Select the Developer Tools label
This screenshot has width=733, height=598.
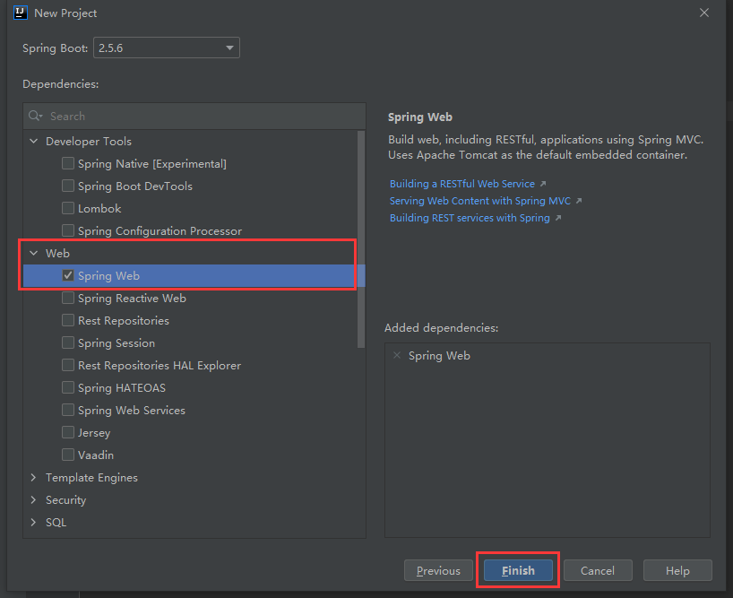tap(89, 141)
